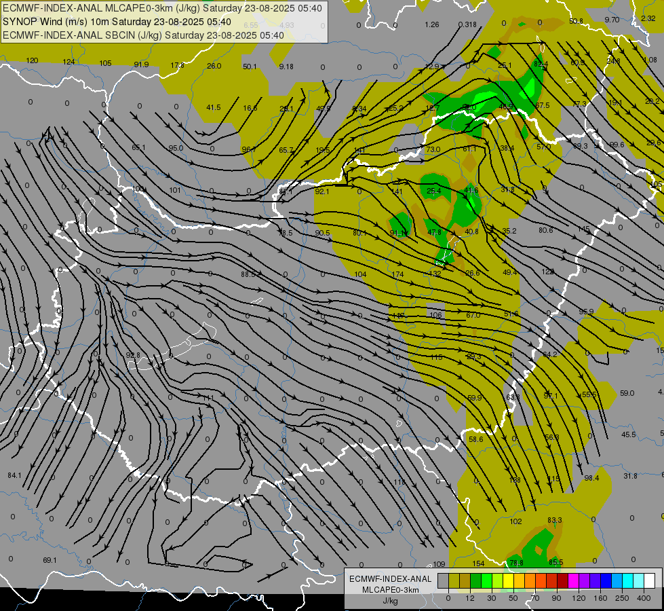
Task: Select the gray swatch in the MLCAPE legend
Action: (x=443, y=581)
